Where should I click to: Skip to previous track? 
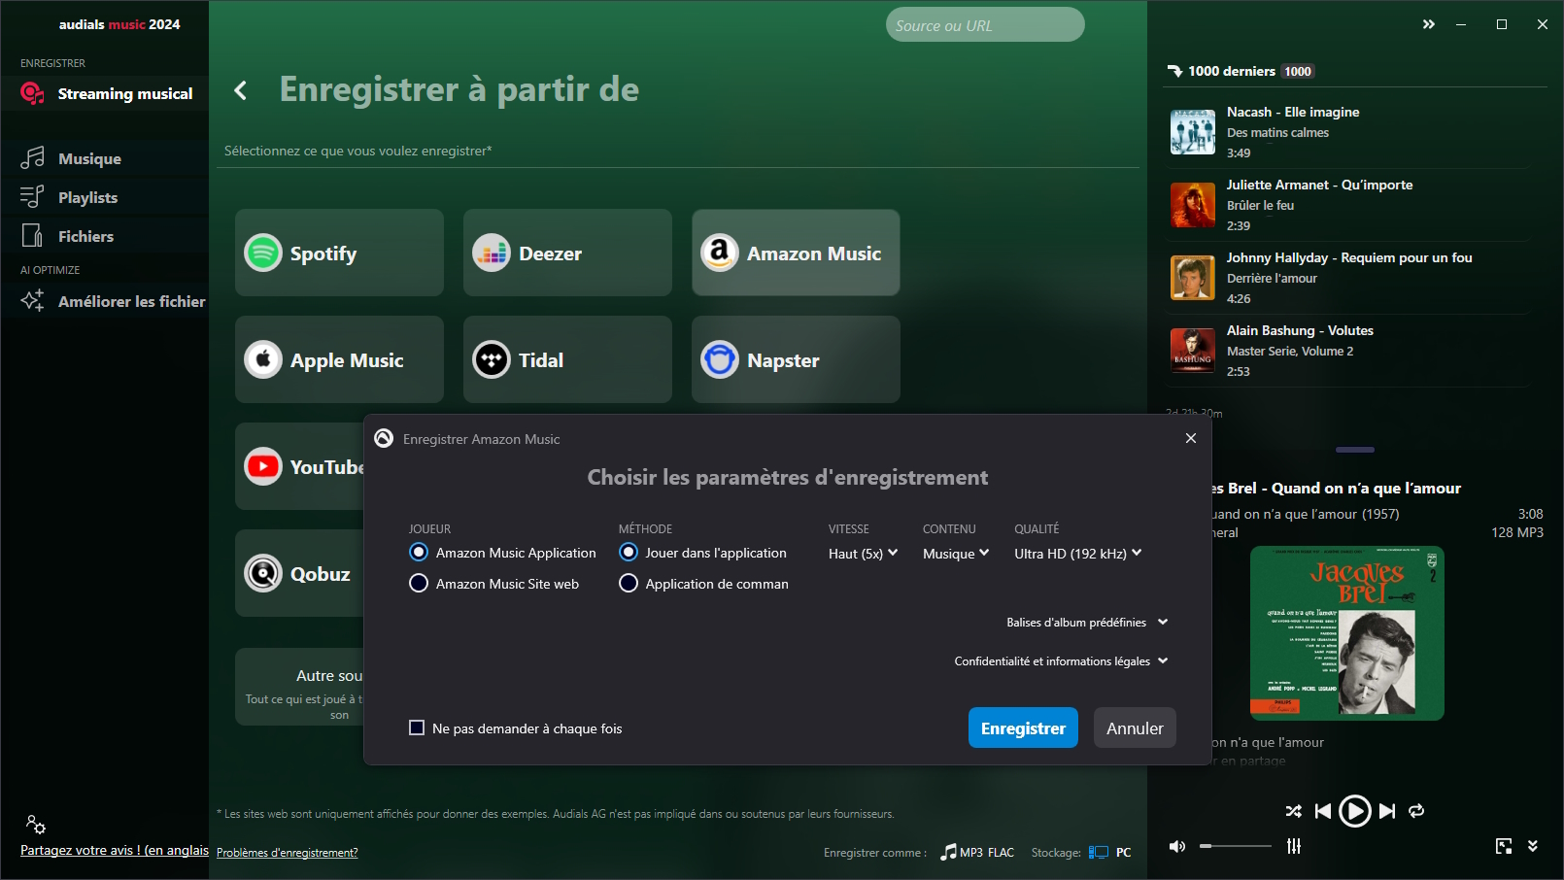pyautogui.click(x=1323, y=811)
